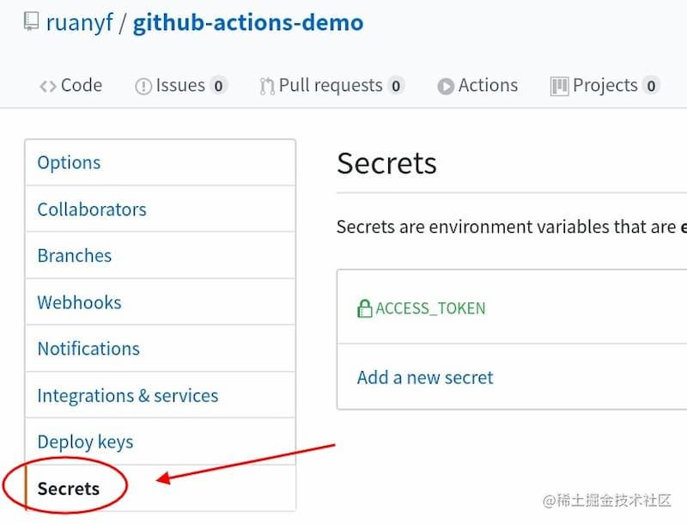The image size is (687, 524).
Task: Click the Projects board icon
Action: click(x=559, y=85)
